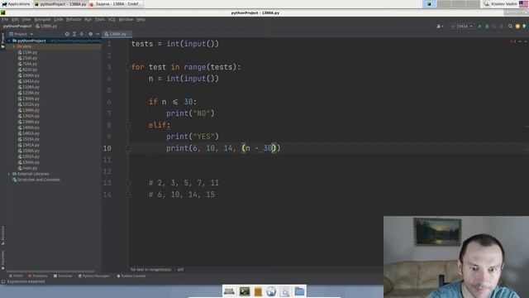Click 'elif' breadcrumb at editor bottom
This screenshot has width=529, height=298.
click(x=180, y=270)
